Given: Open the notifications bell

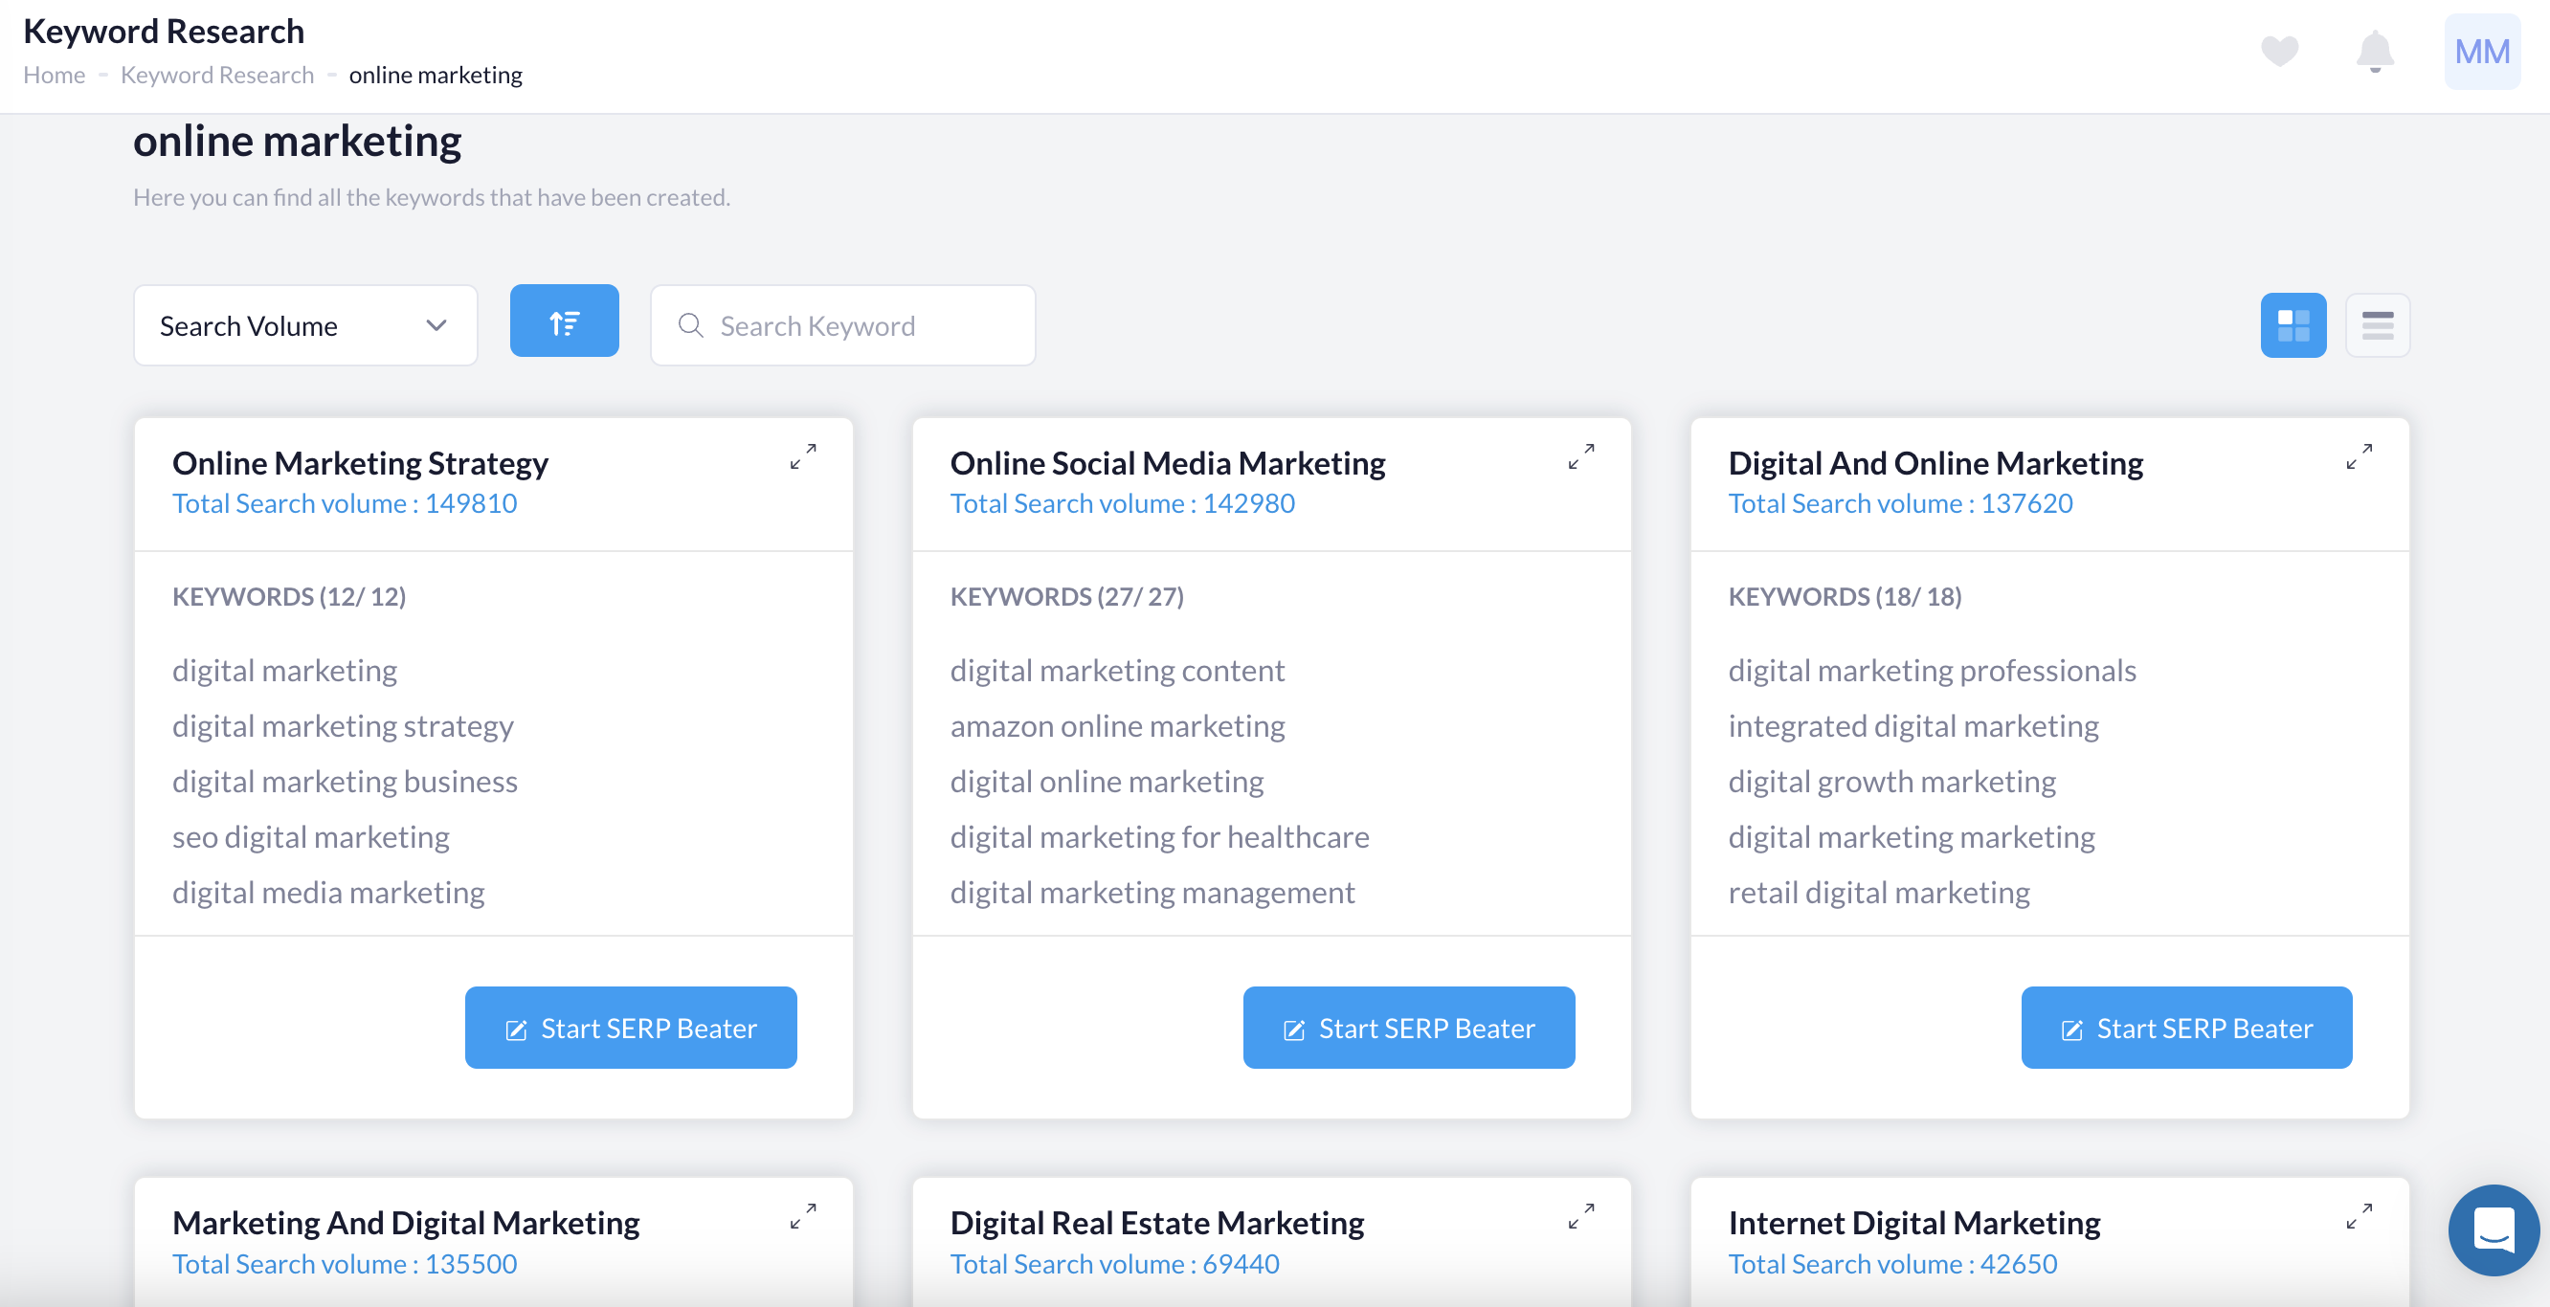Looking at the screenshot, I should coord(2374,52).
